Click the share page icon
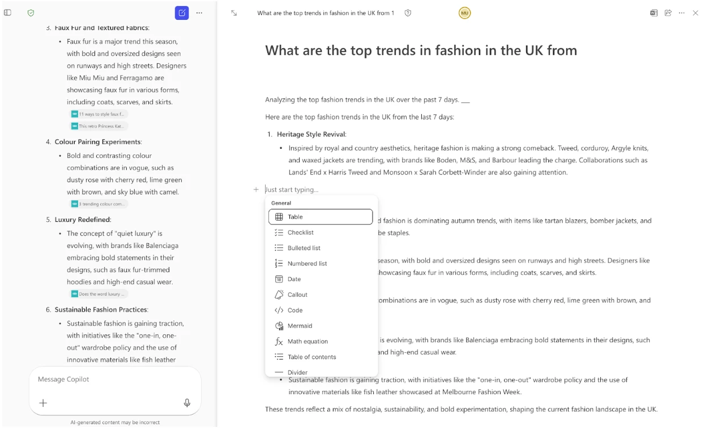The width and height of the screenshot is (709, 431). (668, 12)
